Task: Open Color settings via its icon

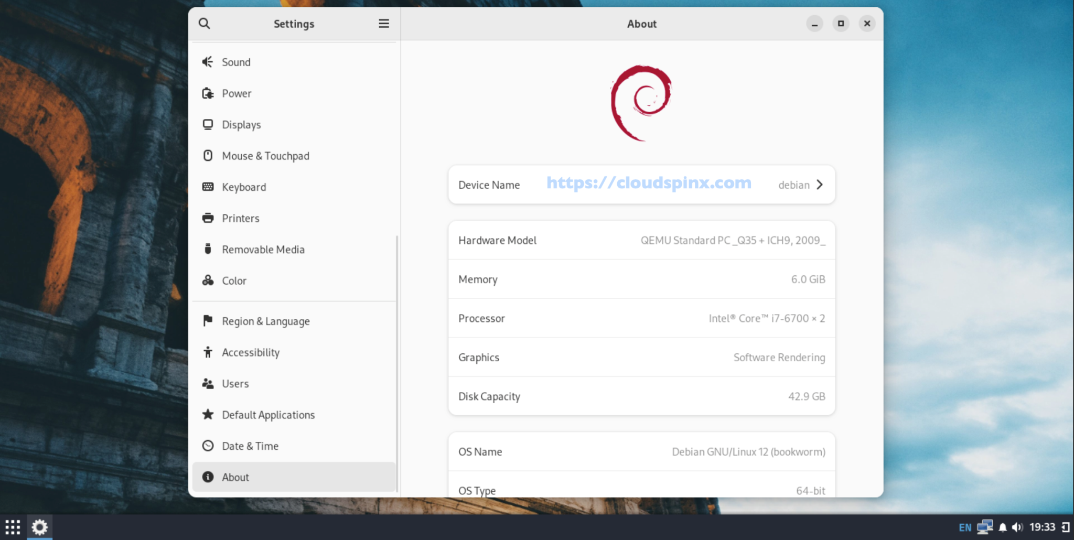Action: [x=208, y=280]
